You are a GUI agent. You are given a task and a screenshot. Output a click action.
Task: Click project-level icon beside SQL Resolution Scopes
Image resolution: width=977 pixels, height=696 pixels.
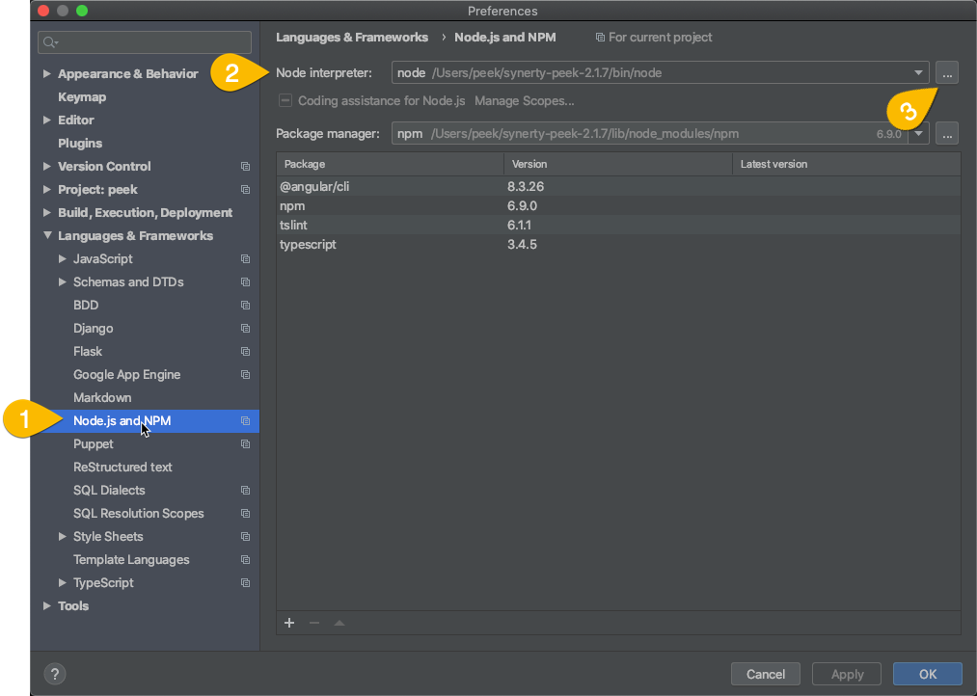pyautogui.click(x=246, y=514)
